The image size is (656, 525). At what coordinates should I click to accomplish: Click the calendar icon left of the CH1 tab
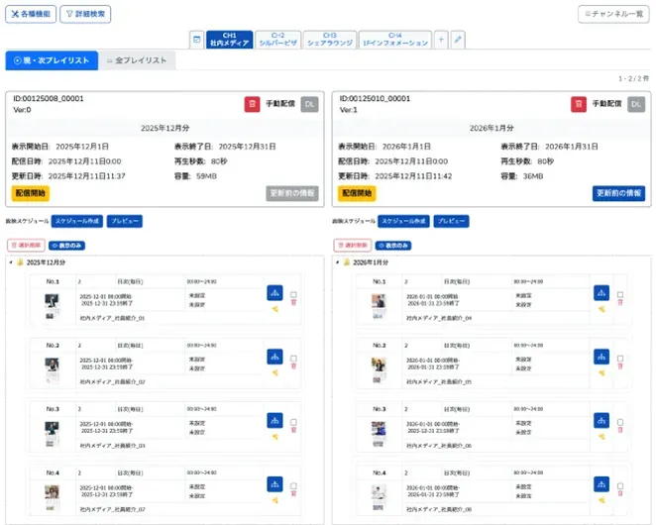[196, 40]
